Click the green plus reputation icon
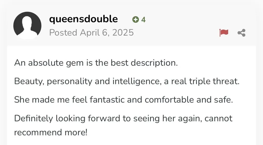This screenshot has height=145, width=263. tap(136, 20)
